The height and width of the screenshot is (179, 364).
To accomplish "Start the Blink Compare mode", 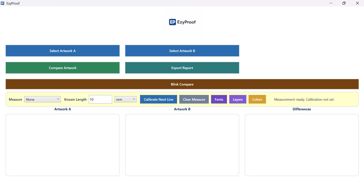I will point(182,84).
